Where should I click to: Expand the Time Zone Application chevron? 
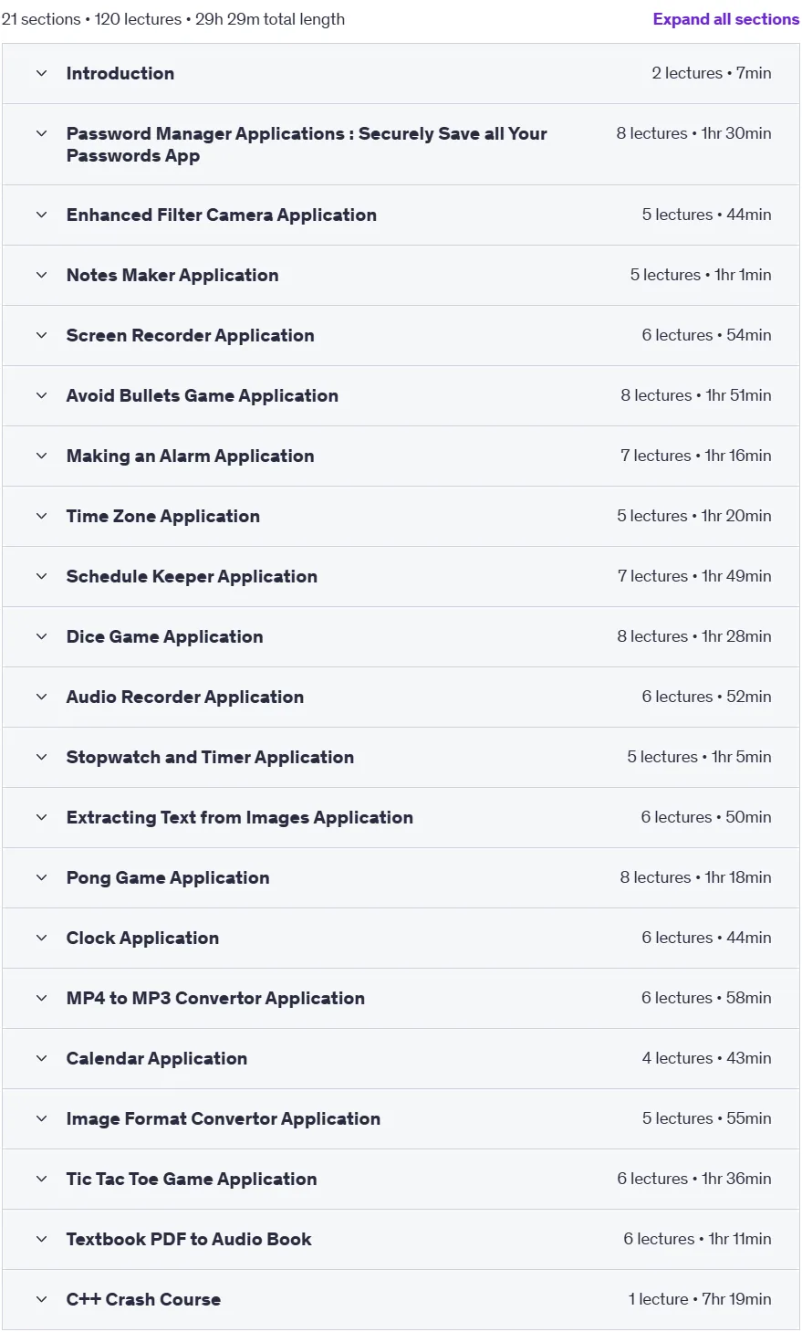(x=41, y=517)
